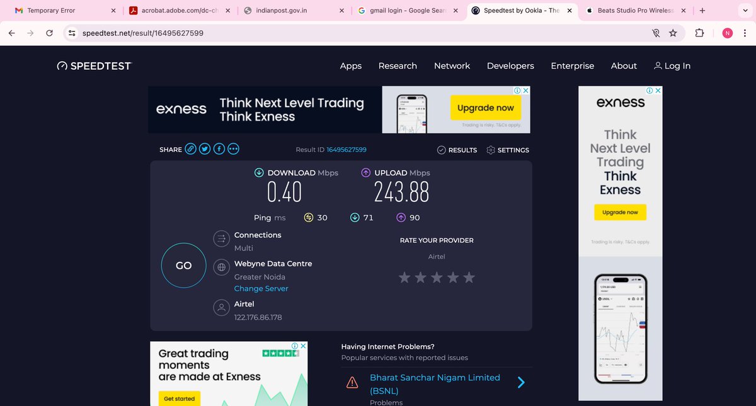Close the Speedtest by Ookla tab
This screenshot has height=406, width=756.
(x=570, y=11)
